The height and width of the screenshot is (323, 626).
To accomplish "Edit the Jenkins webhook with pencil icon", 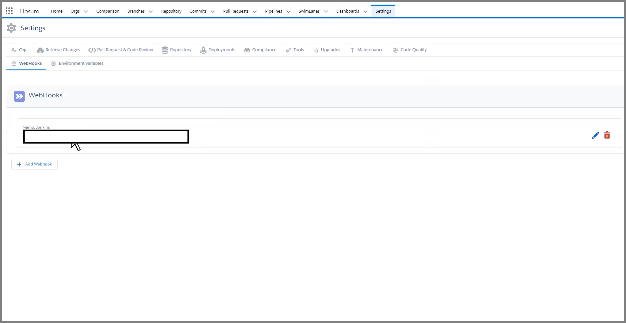I will tap(595, 135).
